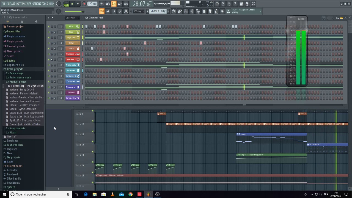The height and width of the screenshot is (198, 352).
Task: Open the undo history icon
Action: (217, 4)
